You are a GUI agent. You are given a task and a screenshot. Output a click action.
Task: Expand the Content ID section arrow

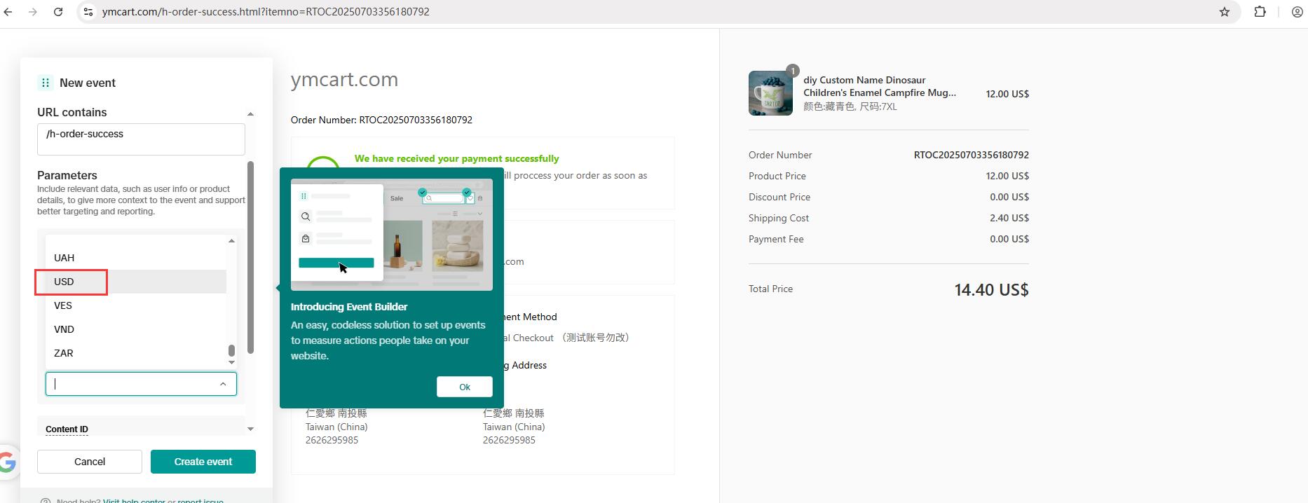click(x=250, y=429)
